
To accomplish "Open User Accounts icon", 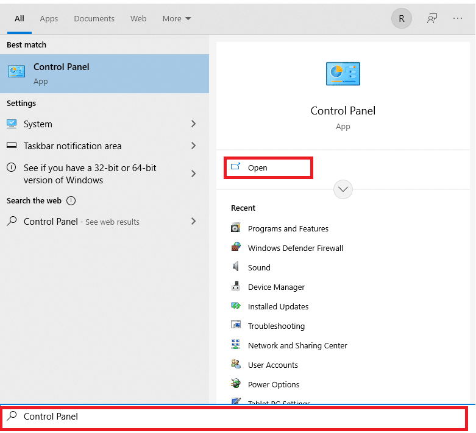I will (x=236, y=365).
